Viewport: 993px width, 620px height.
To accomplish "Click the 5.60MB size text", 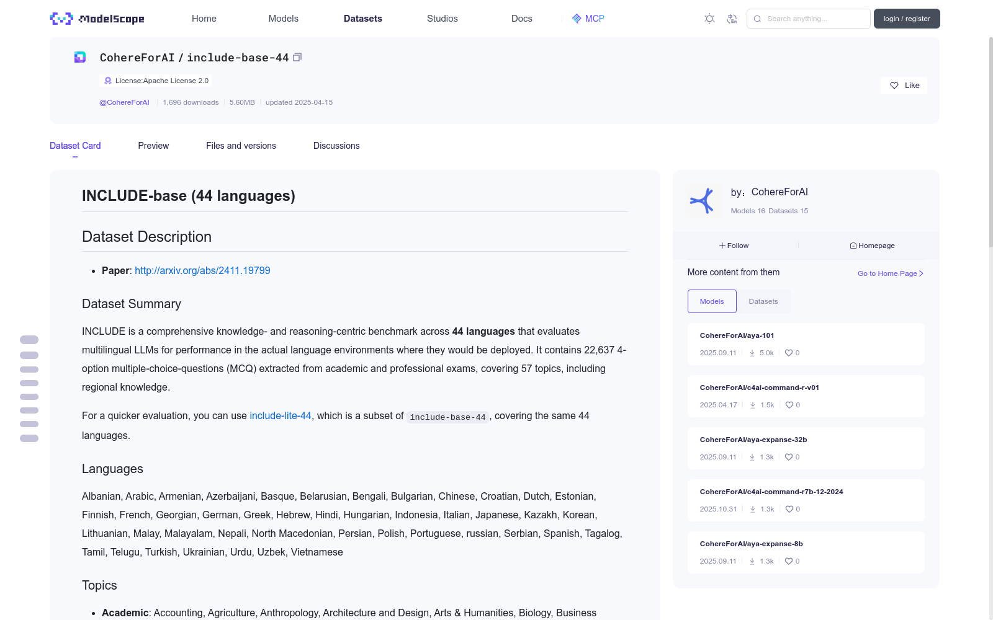I will (242, 102).
